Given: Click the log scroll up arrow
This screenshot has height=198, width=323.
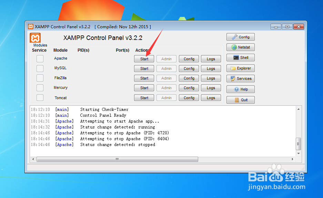Looking at the screenshot, I should click(x=299, y=109).
